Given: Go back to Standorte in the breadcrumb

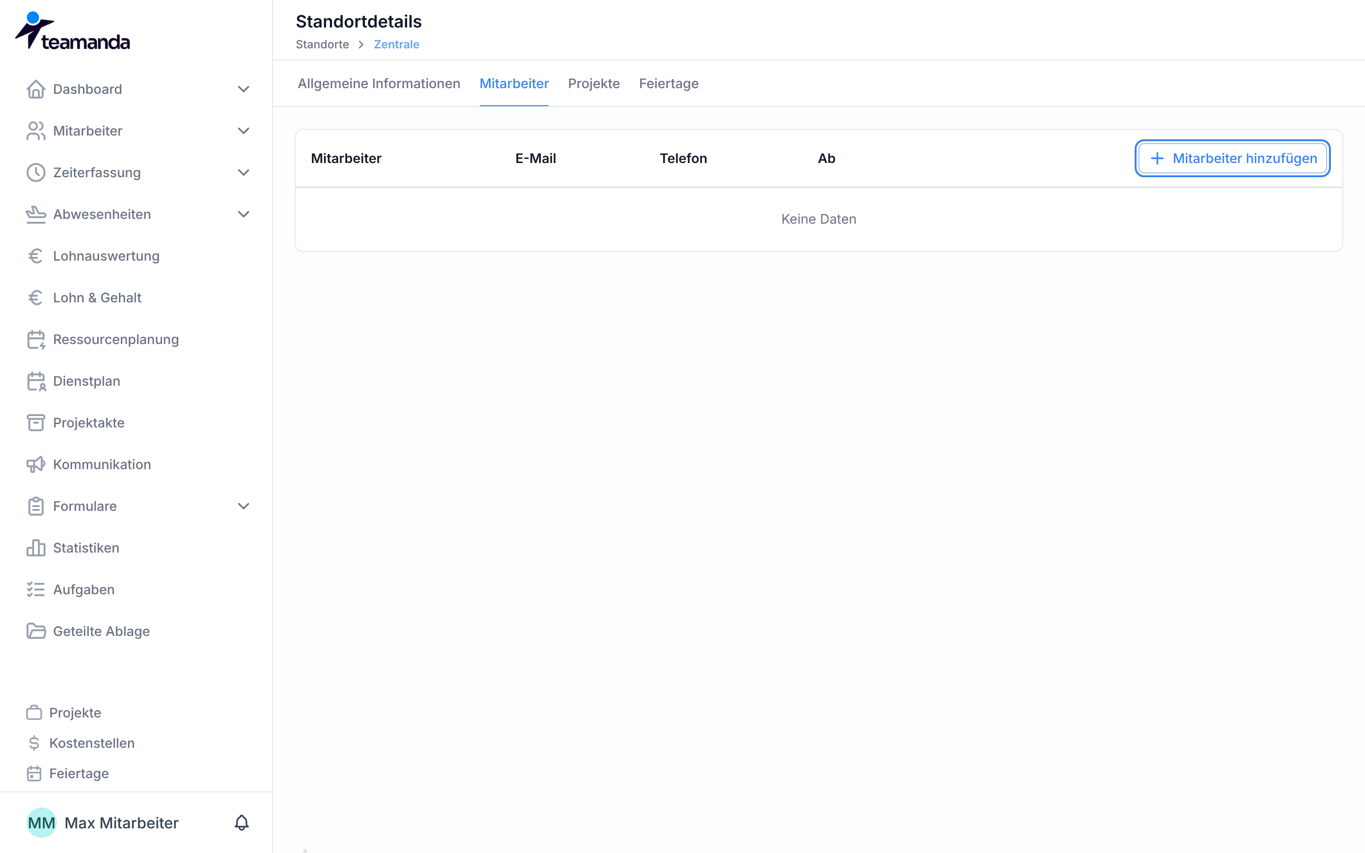Looking at the screenshot, I should click(x=323, y=45).
